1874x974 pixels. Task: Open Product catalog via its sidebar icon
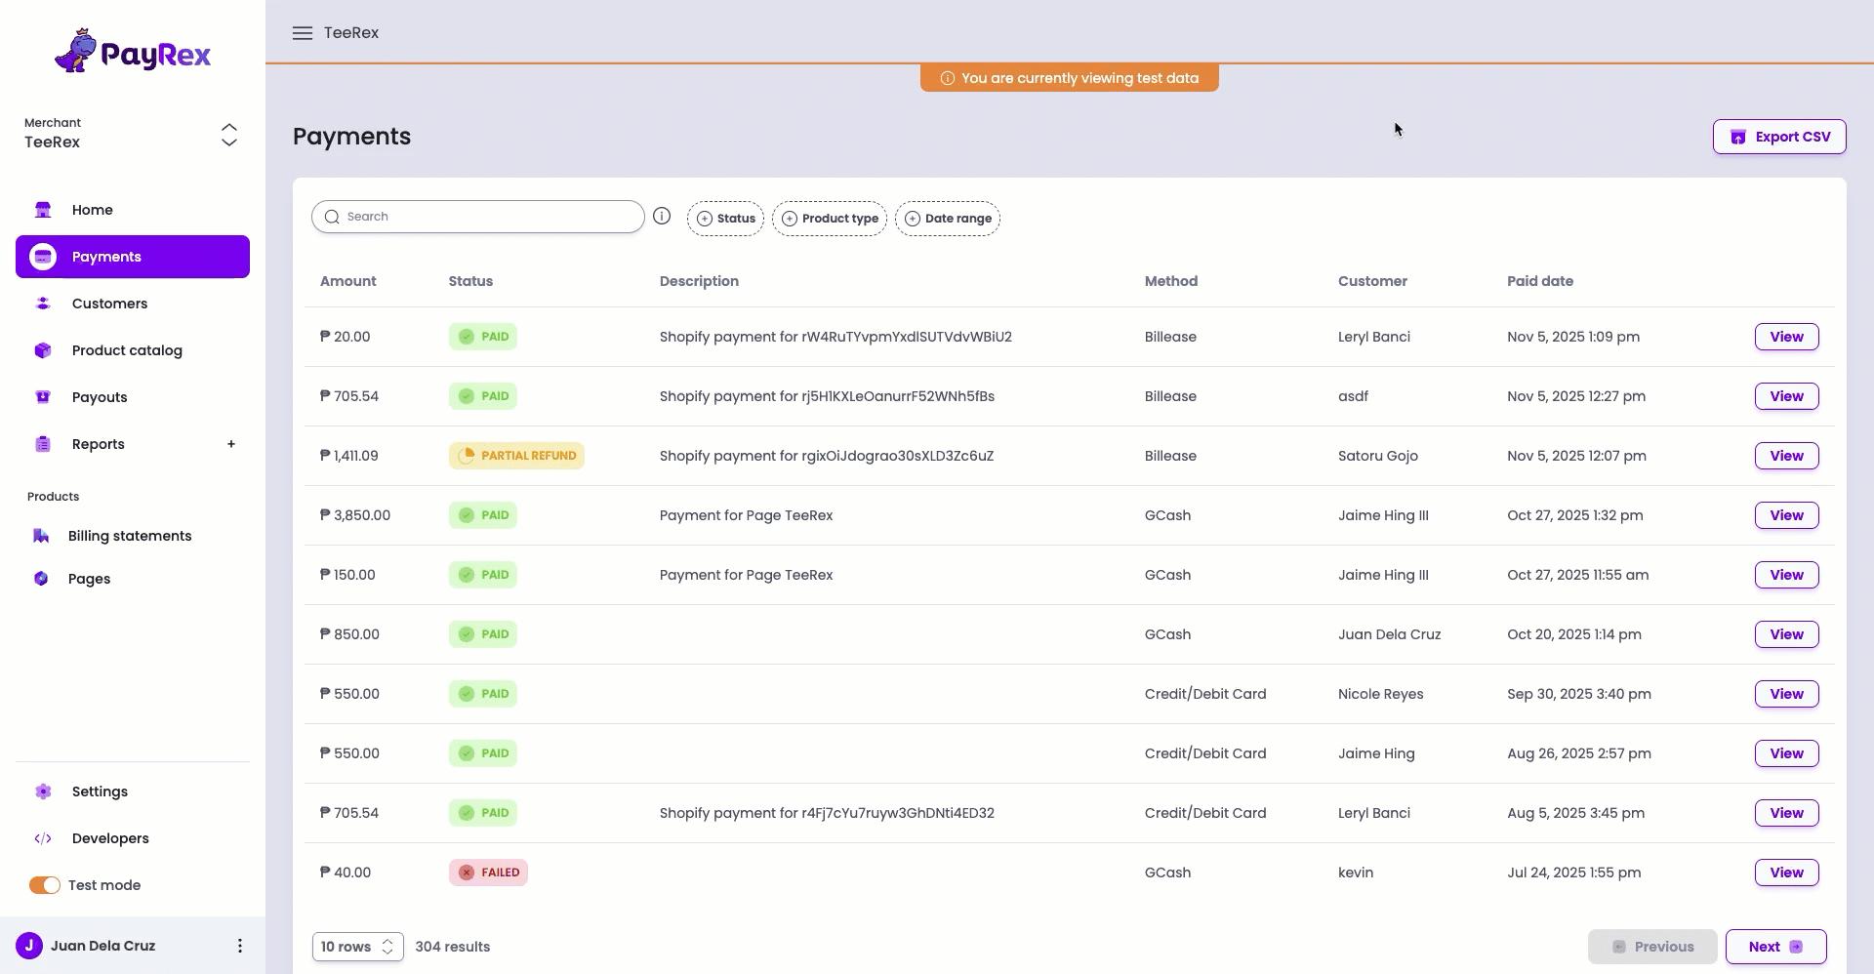pos(43,350)
